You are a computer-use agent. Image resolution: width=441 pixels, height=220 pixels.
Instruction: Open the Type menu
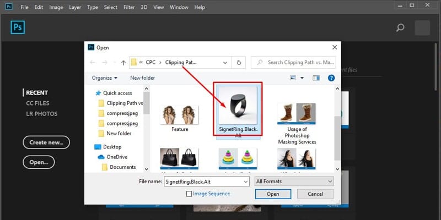point(93,7)
